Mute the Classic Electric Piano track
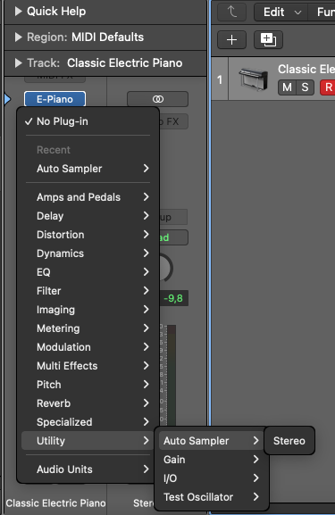 [287, 87]
